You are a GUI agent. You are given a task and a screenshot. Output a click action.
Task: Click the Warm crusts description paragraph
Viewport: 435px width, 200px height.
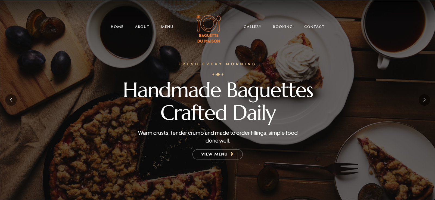218,137
